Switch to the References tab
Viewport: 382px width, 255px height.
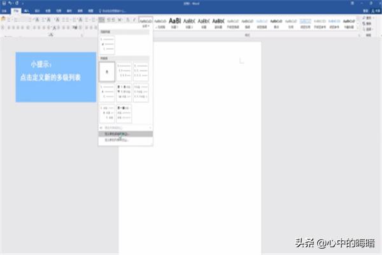coord(59,11)
